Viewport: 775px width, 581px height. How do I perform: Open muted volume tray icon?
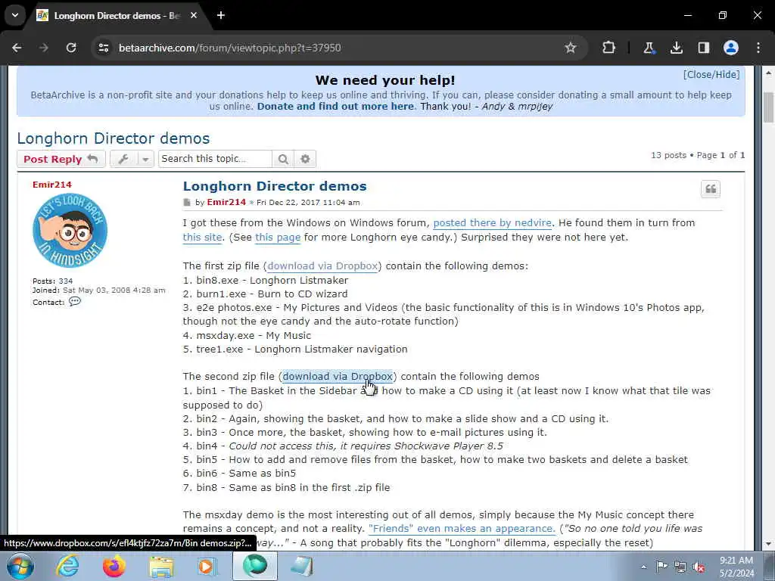coord(699,567)
